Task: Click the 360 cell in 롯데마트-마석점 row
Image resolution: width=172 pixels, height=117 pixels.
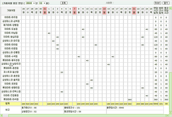Action: point(130,100)
